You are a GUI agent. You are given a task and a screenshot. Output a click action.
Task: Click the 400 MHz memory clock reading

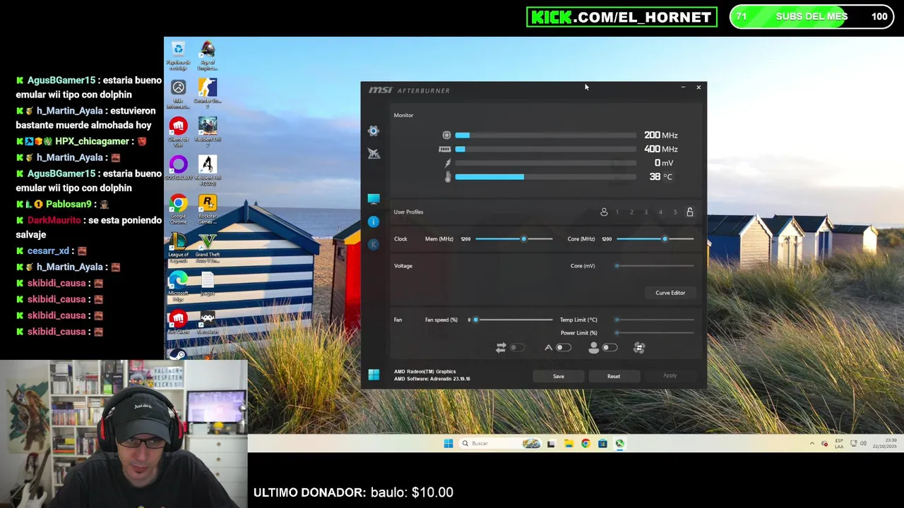(661, 149)
